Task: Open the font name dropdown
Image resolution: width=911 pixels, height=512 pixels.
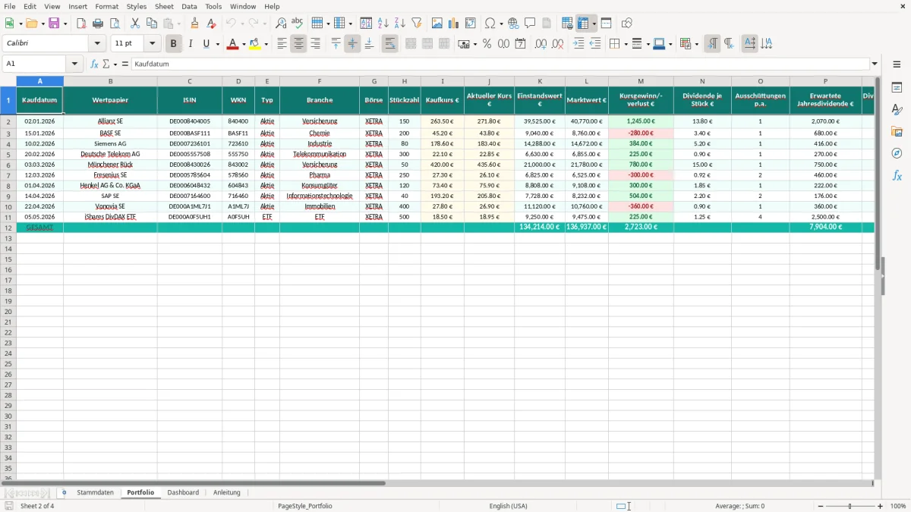Action: [97, 44]
